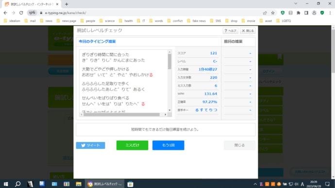Open a new browser tab
The width and height of the screenshot is (335, 188).
67,4
